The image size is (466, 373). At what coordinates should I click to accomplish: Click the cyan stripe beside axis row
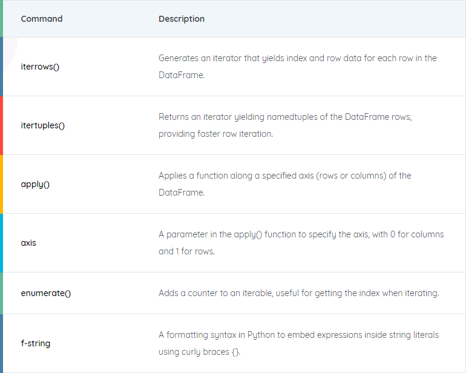click(x=2, y=243)
